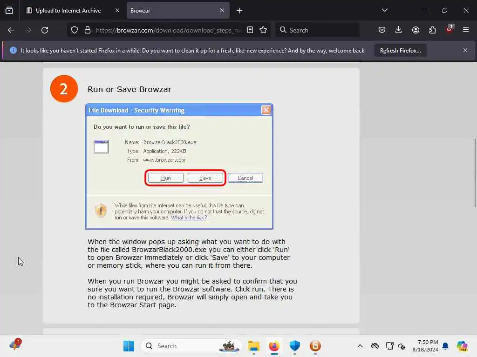Image resolution: width=477 pixels, height=357 pixels.
Task: Go back to the previous page
Action: click(11, 30)
